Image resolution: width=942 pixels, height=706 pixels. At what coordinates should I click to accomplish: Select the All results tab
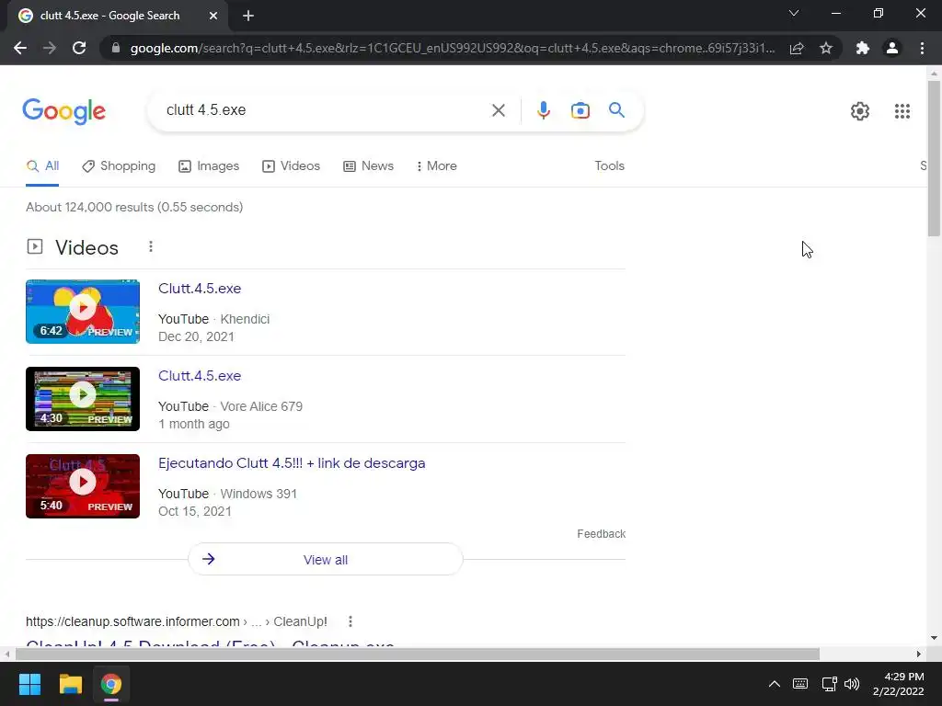pos(42,166)
